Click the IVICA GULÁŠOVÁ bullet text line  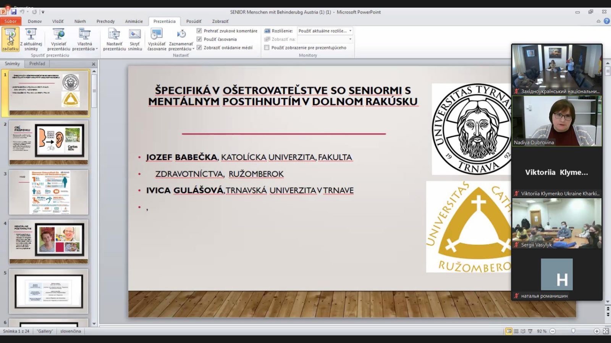[250, 190]
